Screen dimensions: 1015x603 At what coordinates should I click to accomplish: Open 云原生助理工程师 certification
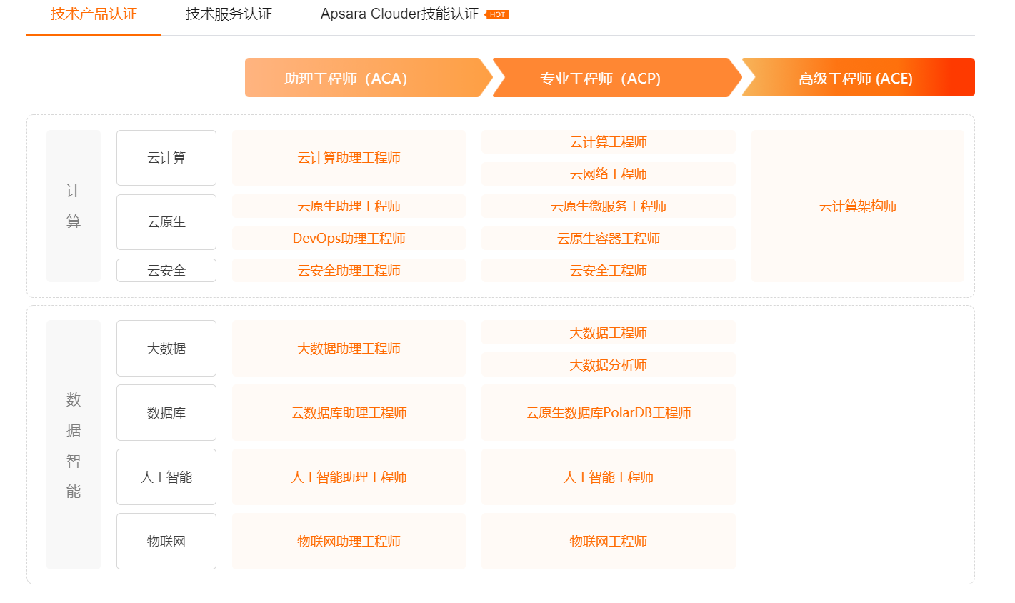coord(349,206)
